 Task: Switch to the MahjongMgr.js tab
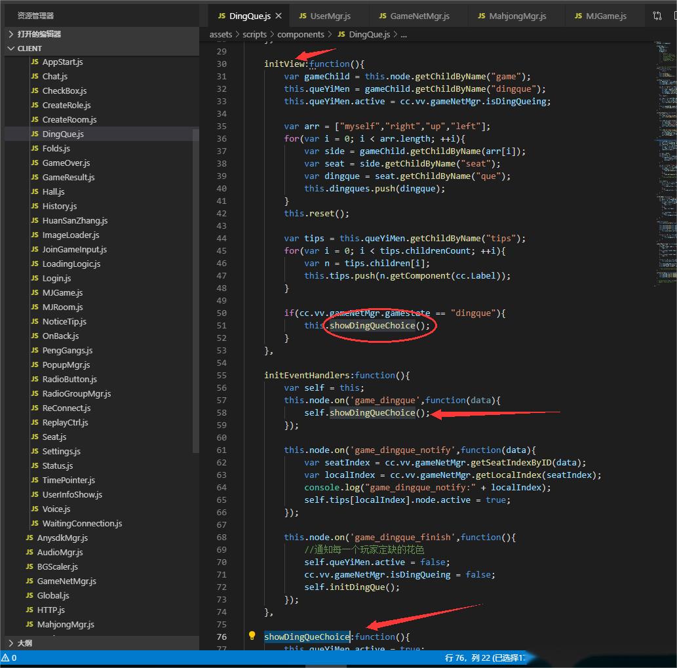[x=517, y=16]
